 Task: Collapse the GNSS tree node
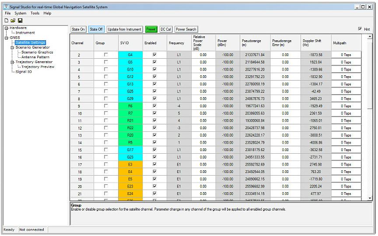tap(7, 38)
